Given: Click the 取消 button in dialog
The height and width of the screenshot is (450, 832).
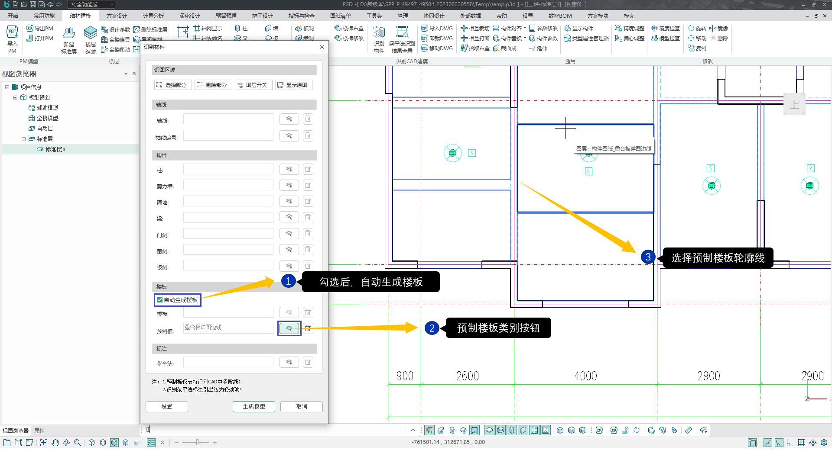Looking at the screenshot, I should point(301,407).
